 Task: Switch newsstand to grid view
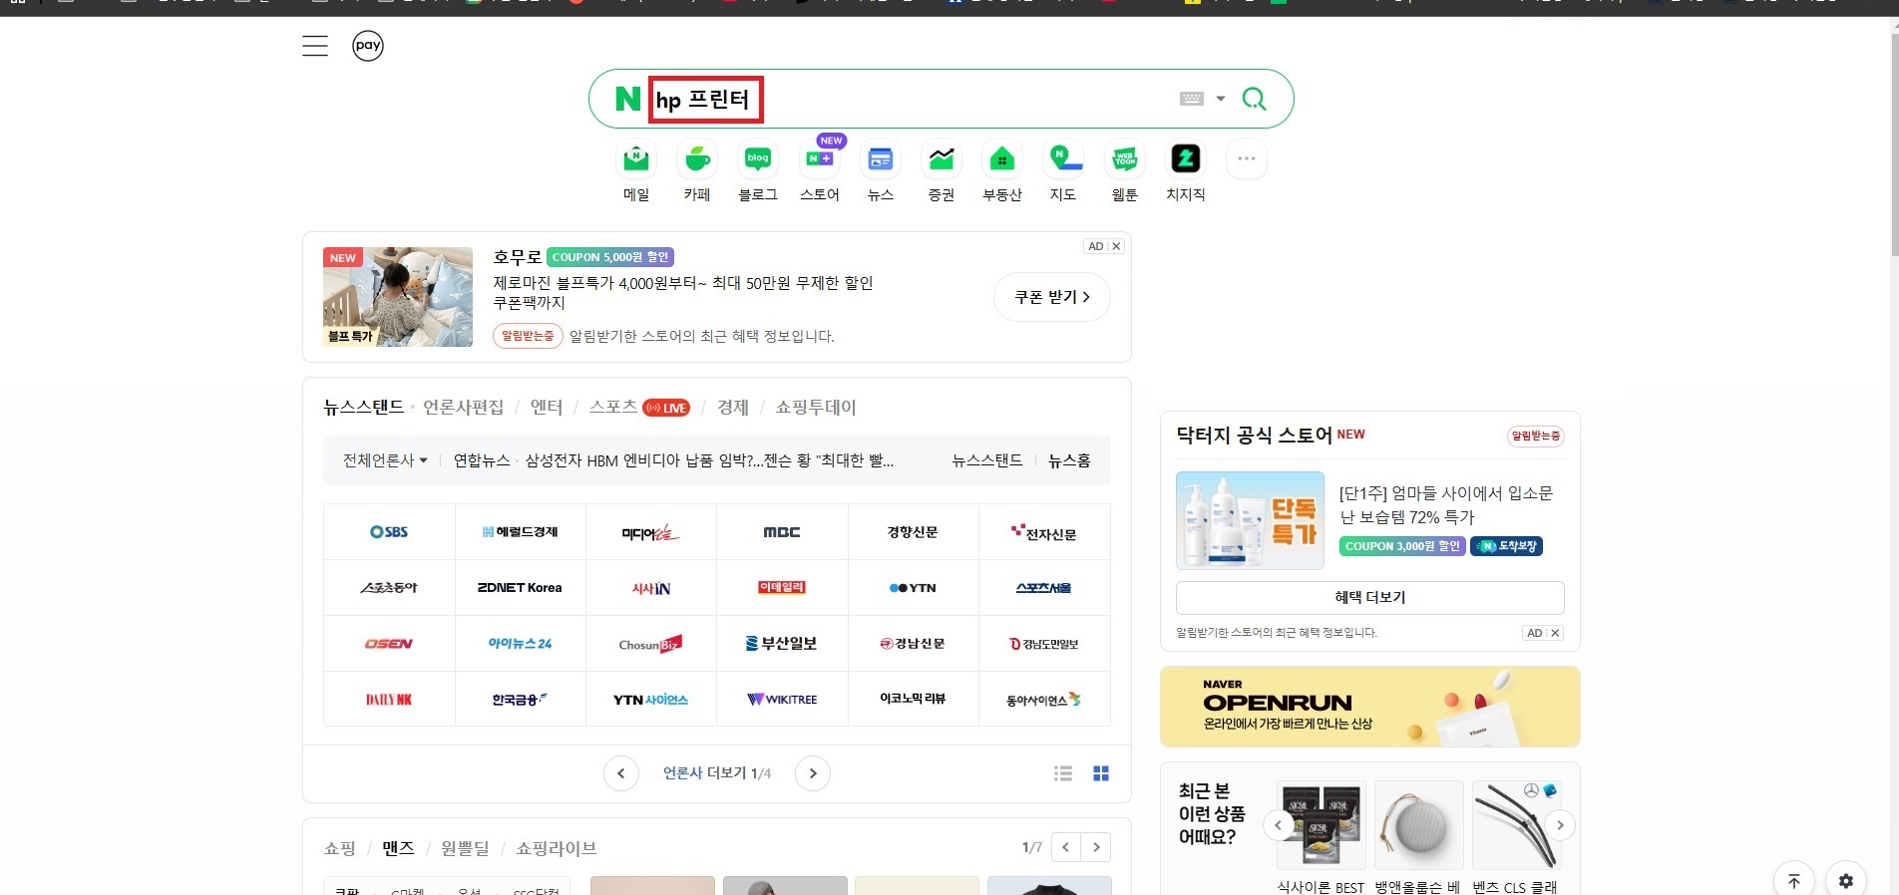pos(1101,773)
